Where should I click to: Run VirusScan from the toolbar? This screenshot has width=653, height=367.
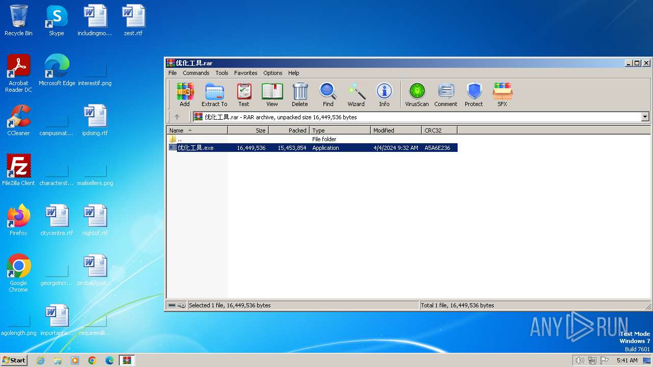(x=417, y=95)
